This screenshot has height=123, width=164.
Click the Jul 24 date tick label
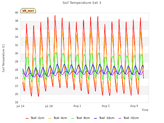click(20, 106)
